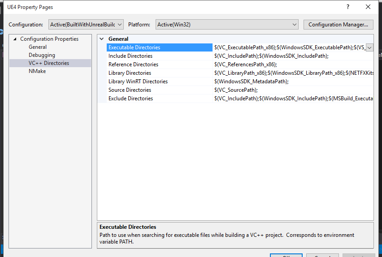Click the $(VC_ReferencesPath_x86) value
Image resolution: width=382 pixels, height=257 pixels.
[246, 64]
